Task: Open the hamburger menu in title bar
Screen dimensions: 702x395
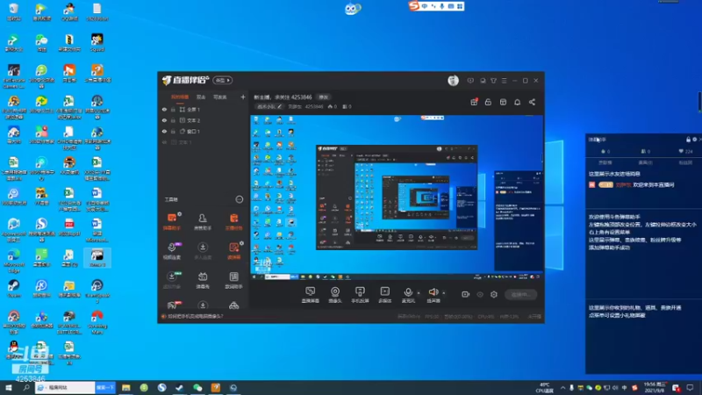Action: 504,81
